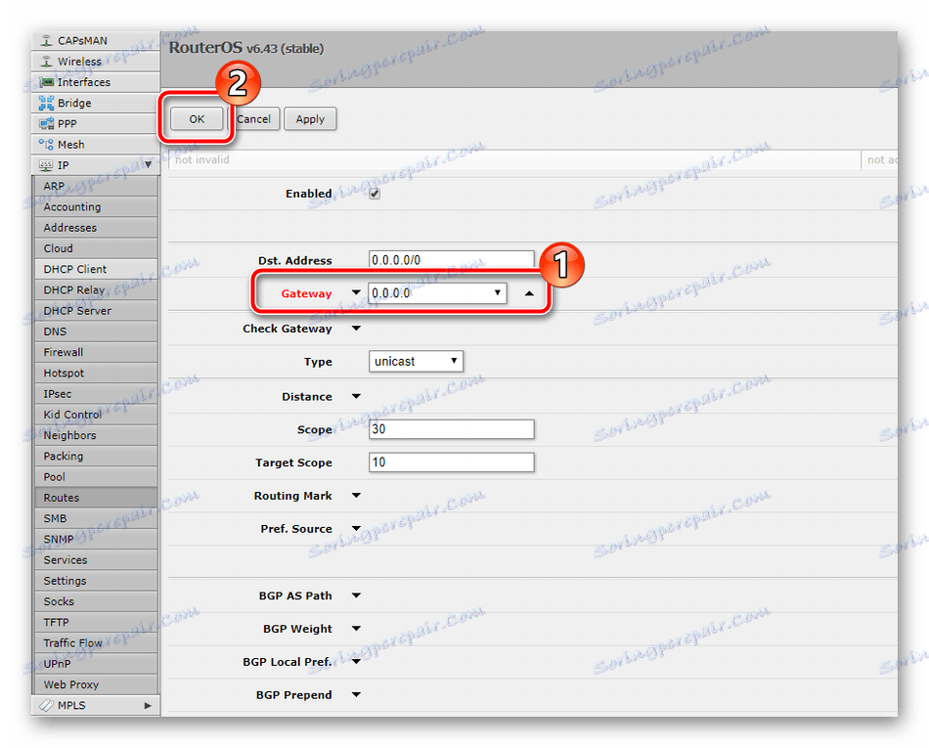Open the ARP submenu item

tap(97, 186)
